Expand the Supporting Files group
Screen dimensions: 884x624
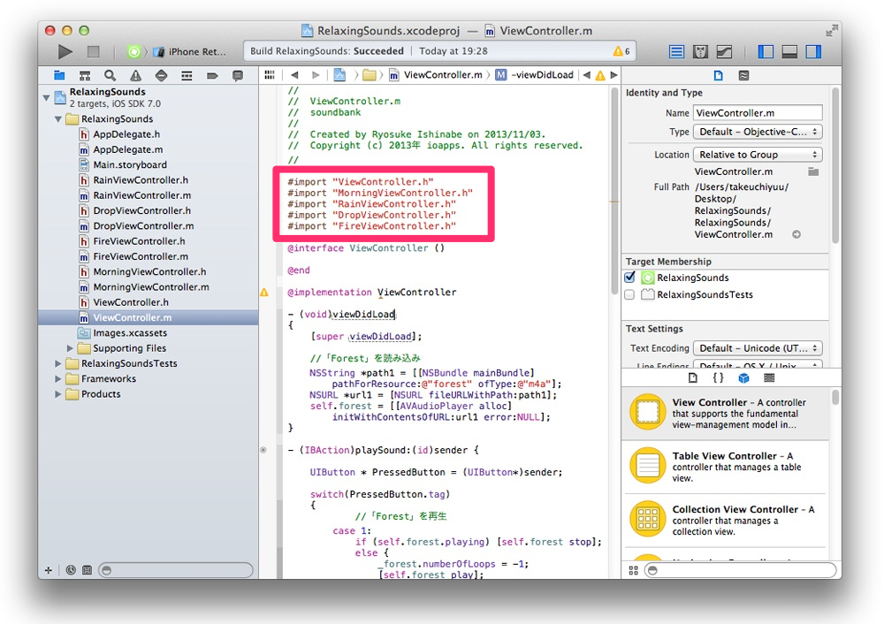71,348
